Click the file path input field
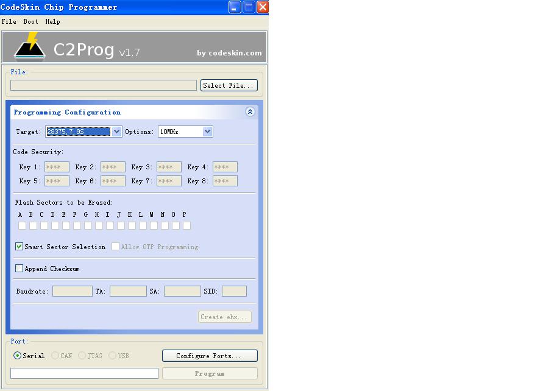 104,85
